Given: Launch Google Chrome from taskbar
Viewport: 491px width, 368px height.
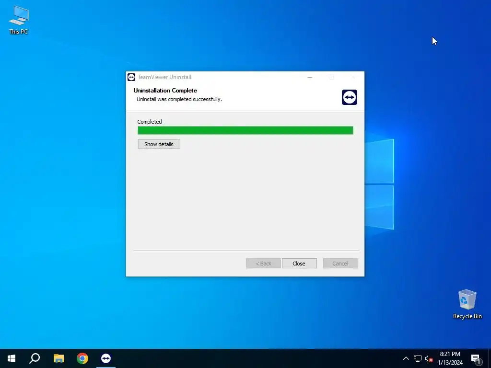Looking at the screenshot, I should point(82,358).
